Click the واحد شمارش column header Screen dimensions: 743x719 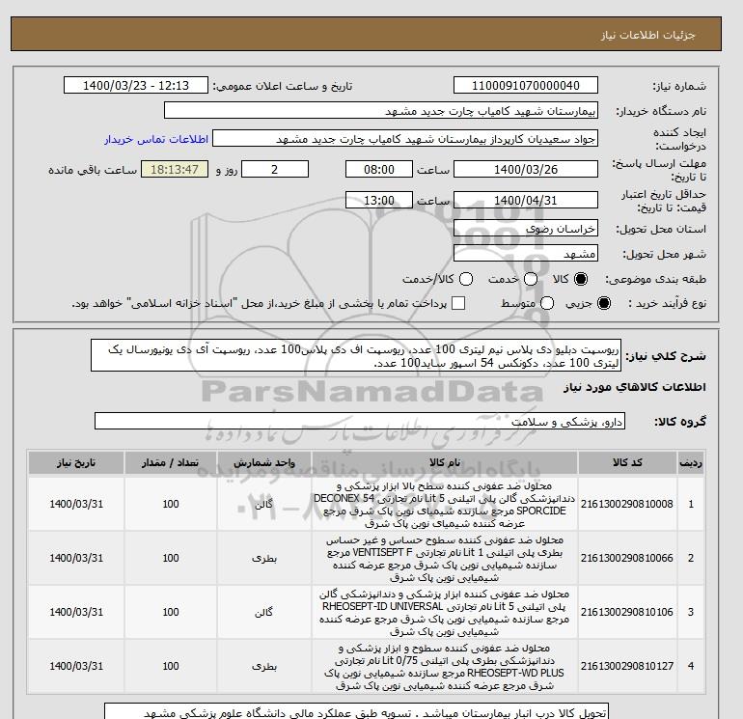point(264,462)
